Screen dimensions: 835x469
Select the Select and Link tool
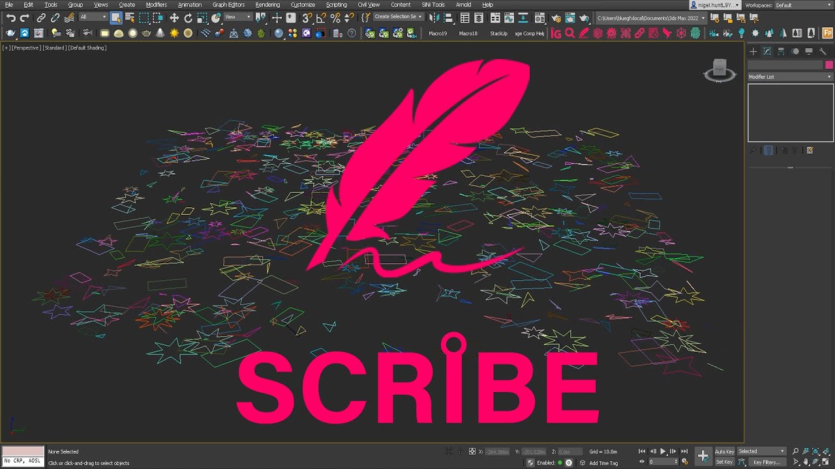41,18
